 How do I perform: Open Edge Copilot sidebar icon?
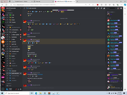125,5
